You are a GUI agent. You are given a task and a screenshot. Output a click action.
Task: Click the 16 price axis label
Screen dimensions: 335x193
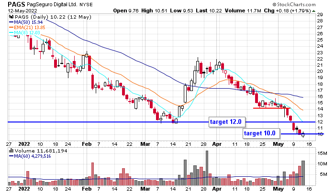(x=320, y=97)
